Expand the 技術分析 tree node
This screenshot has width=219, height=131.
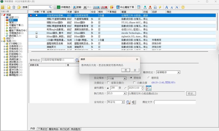4,51
